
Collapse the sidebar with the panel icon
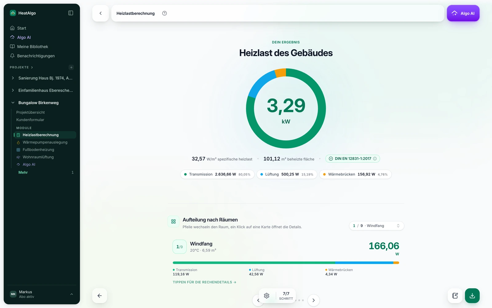pos(71,13)
